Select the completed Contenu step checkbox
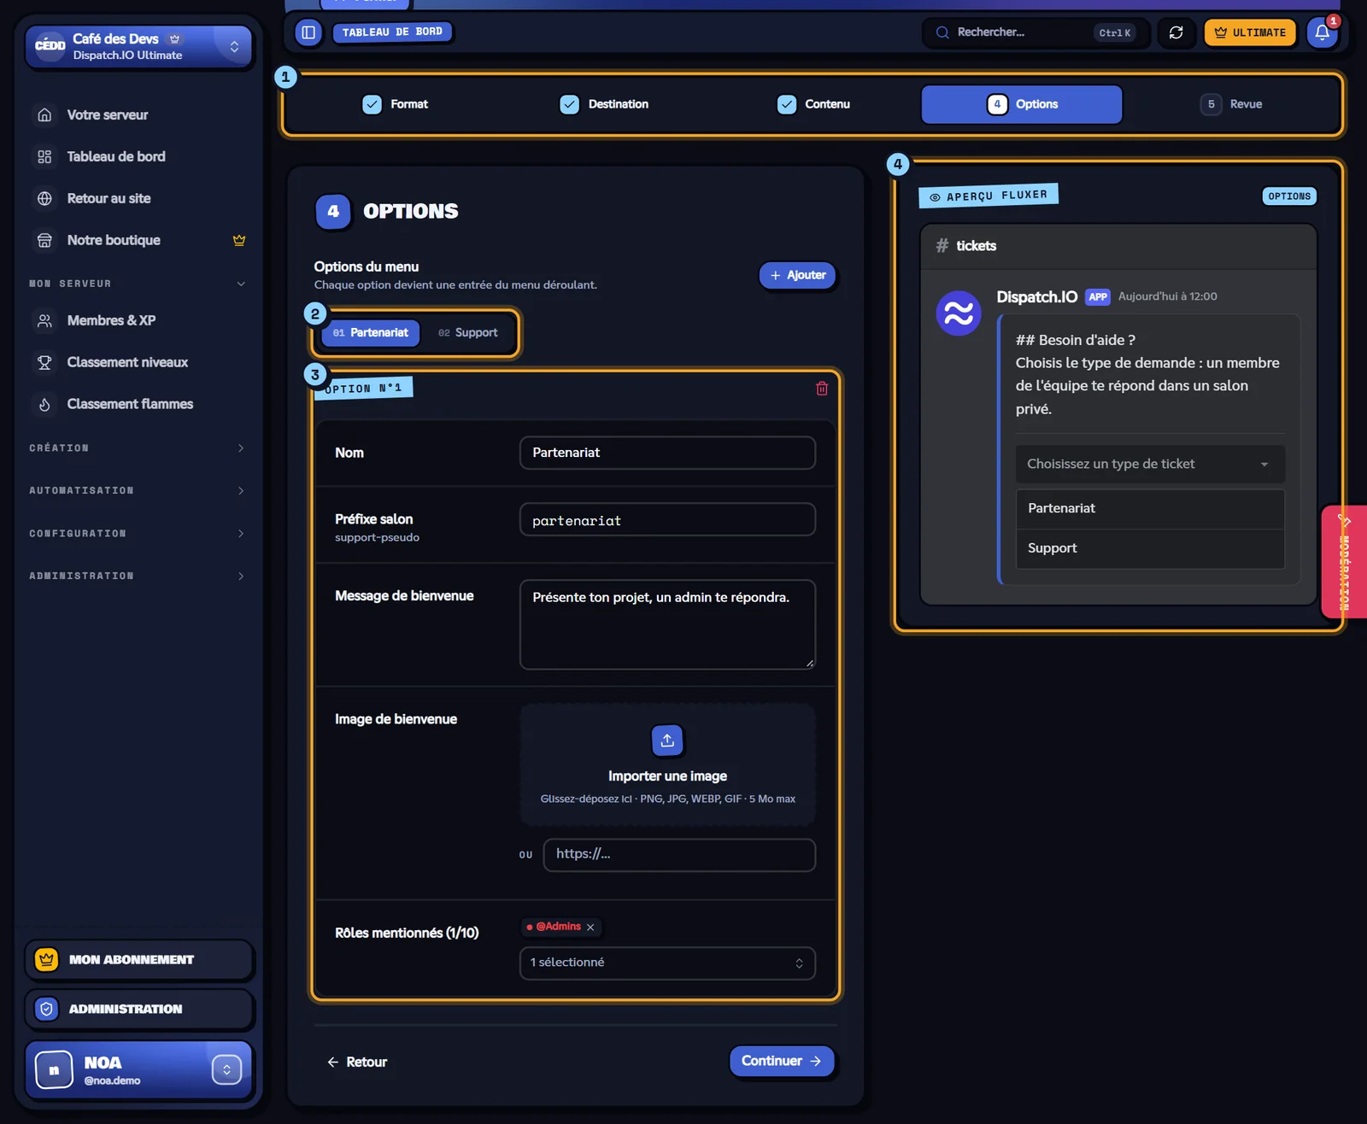 coord(787,104)
